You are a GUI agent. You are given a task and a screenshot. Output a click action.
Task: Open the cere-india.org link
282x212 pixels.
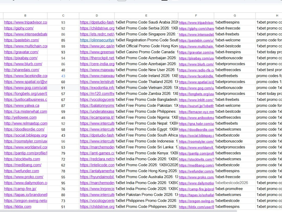click(97, 64)
